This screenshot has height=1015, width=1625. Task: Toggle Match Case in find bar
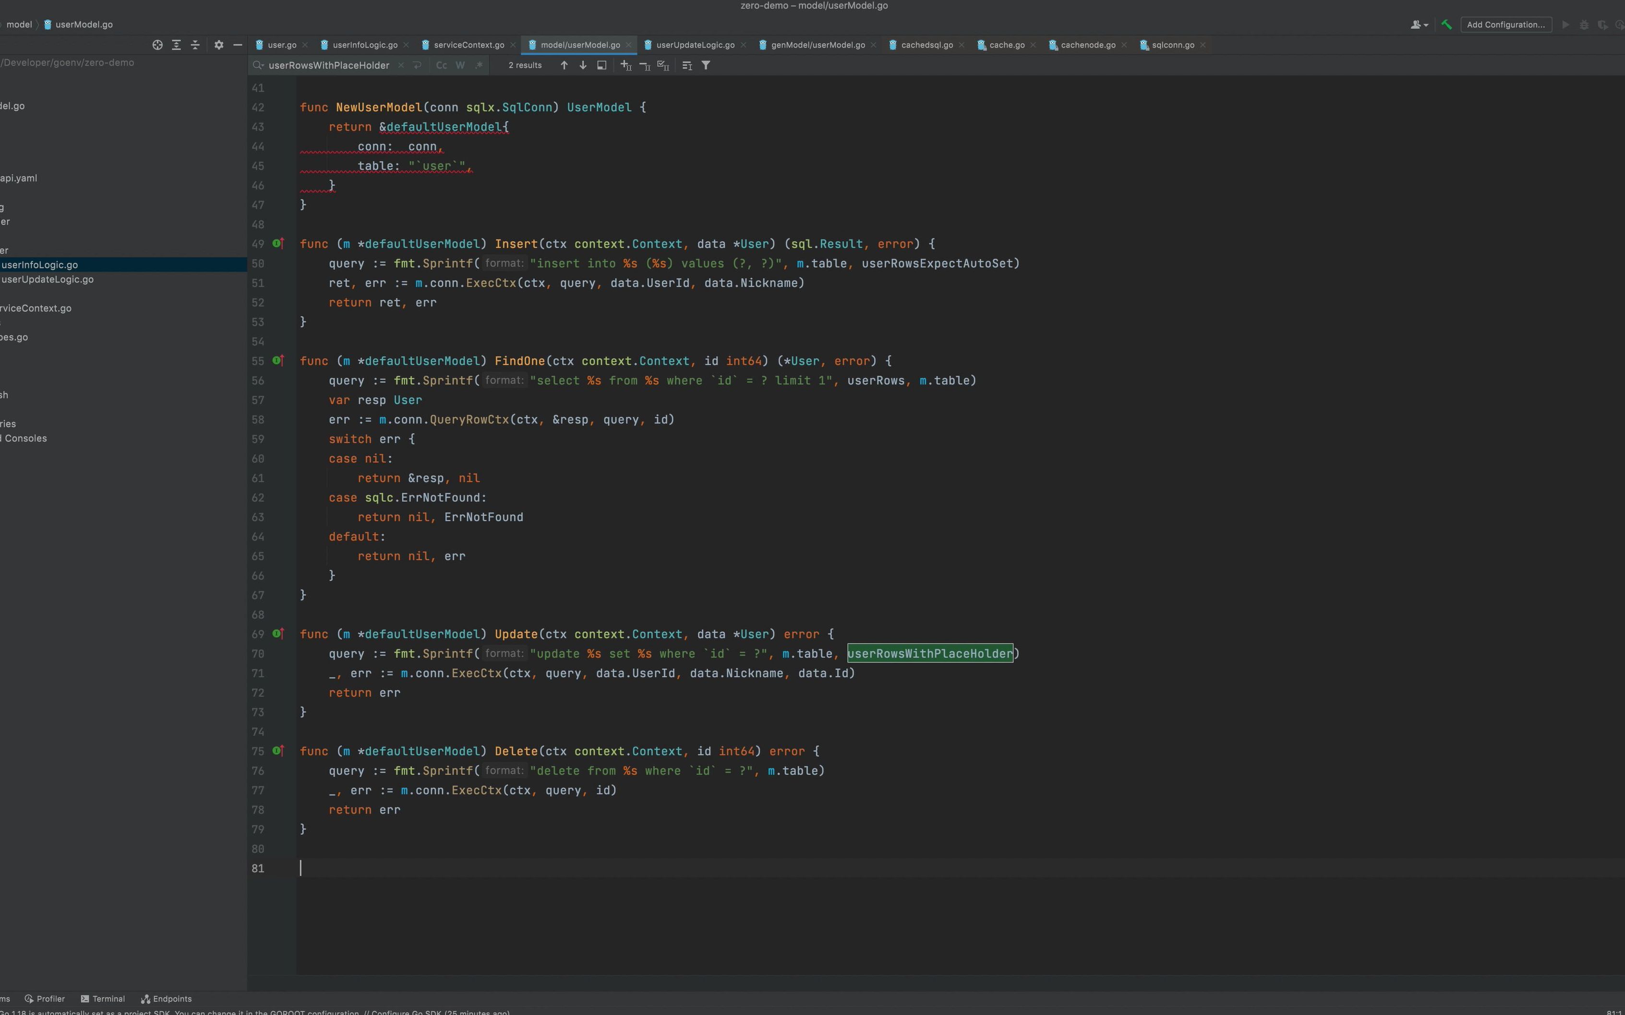(x=441, y=65)
